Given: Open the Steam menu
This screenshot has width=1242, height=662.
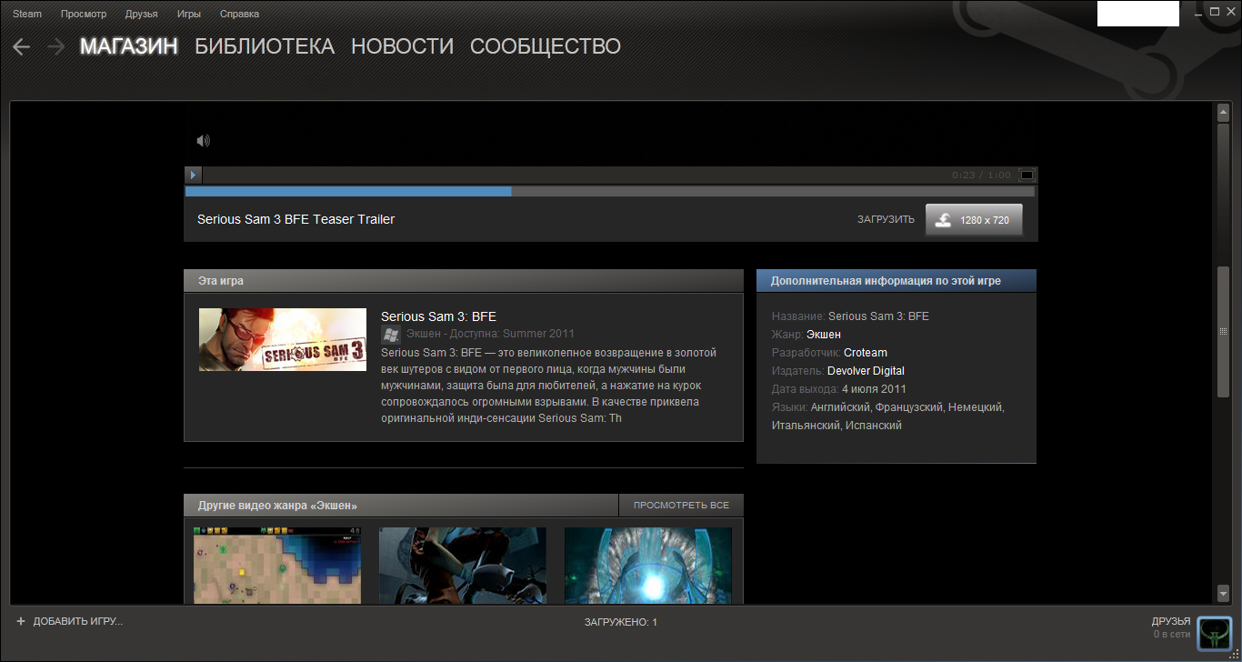Looking at the screenshot, I should (x=27, y=14).
